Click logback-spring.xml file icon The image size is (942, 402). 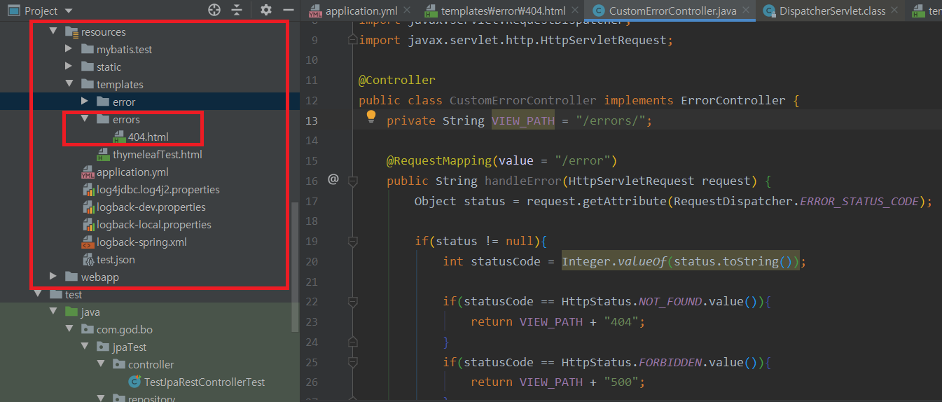88,242
